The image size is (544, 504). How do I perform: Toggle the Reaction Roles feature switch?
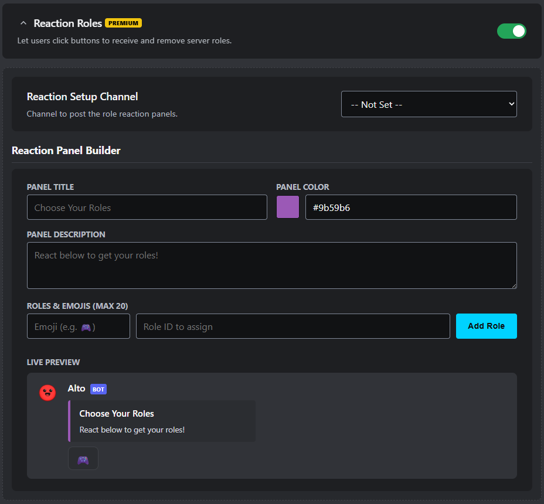coord(511,31)
